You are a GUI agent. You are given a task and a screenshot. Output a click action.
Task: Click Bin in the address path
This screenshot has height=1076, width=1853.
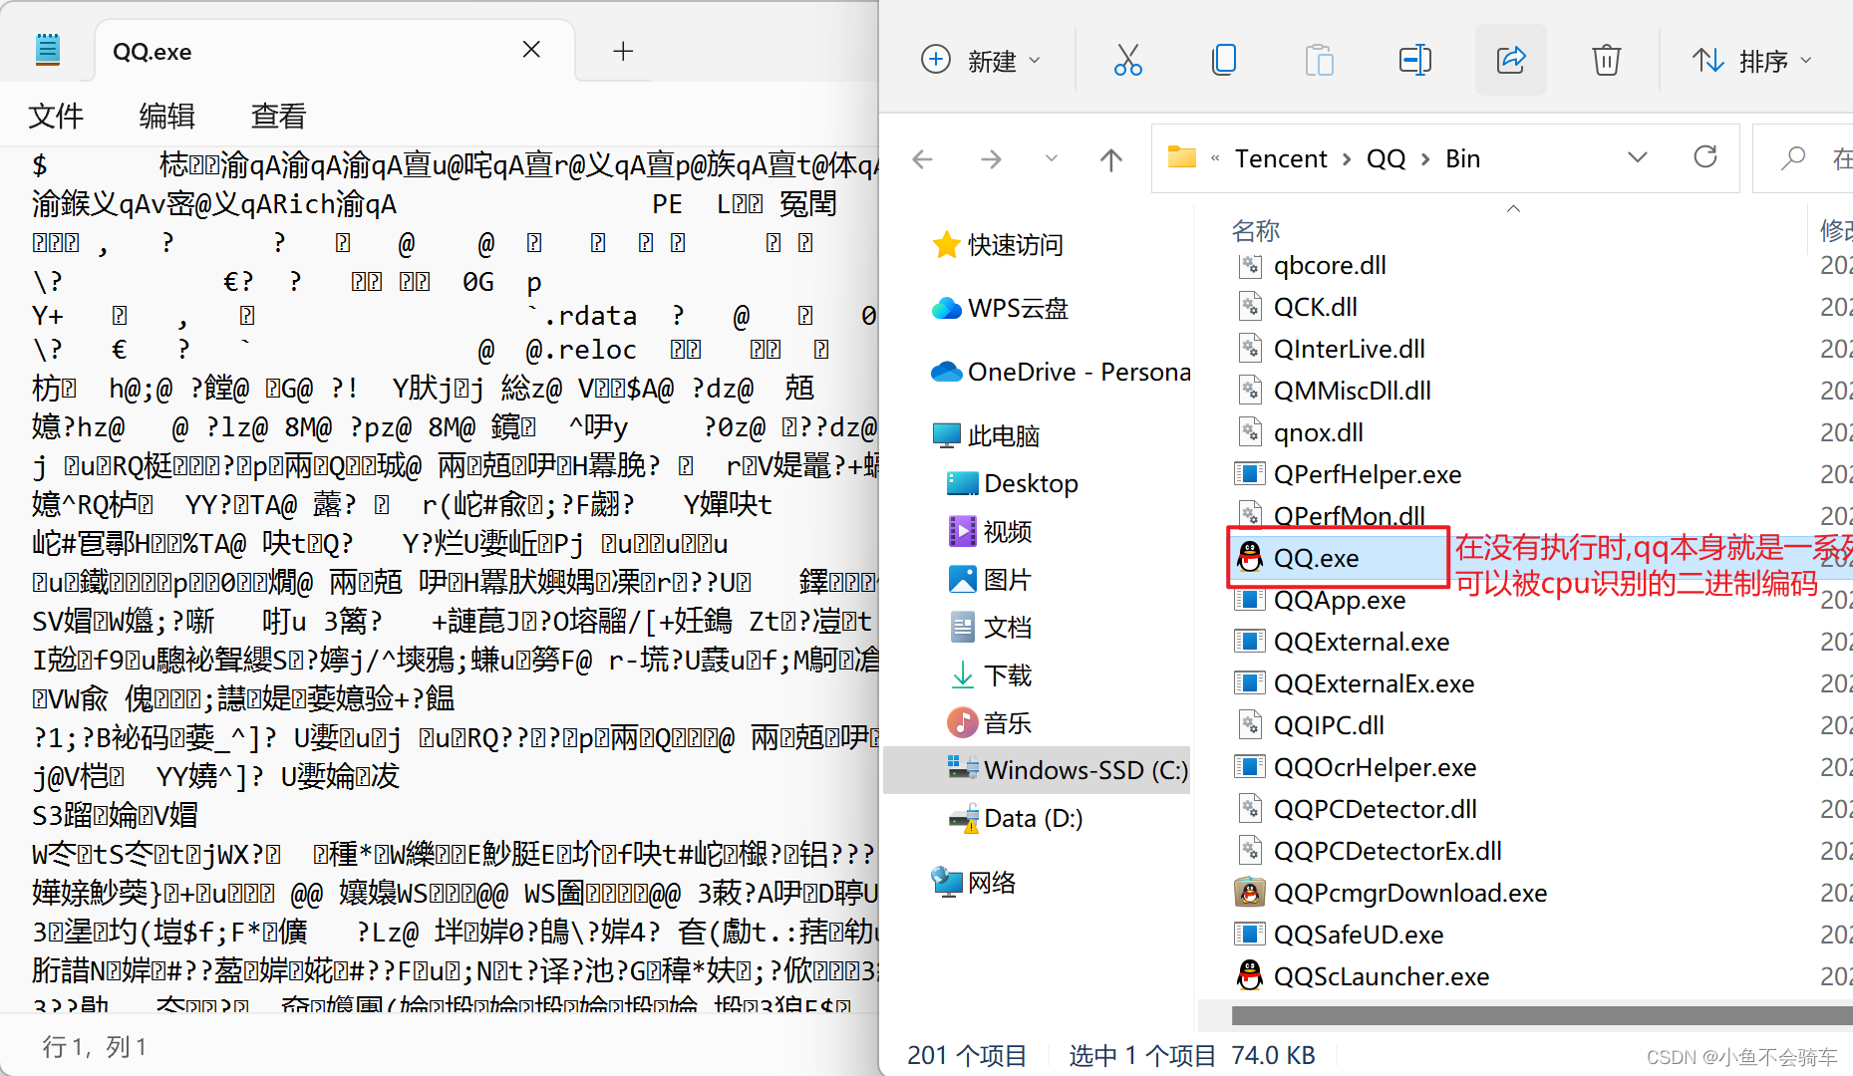pos(1463,158)
